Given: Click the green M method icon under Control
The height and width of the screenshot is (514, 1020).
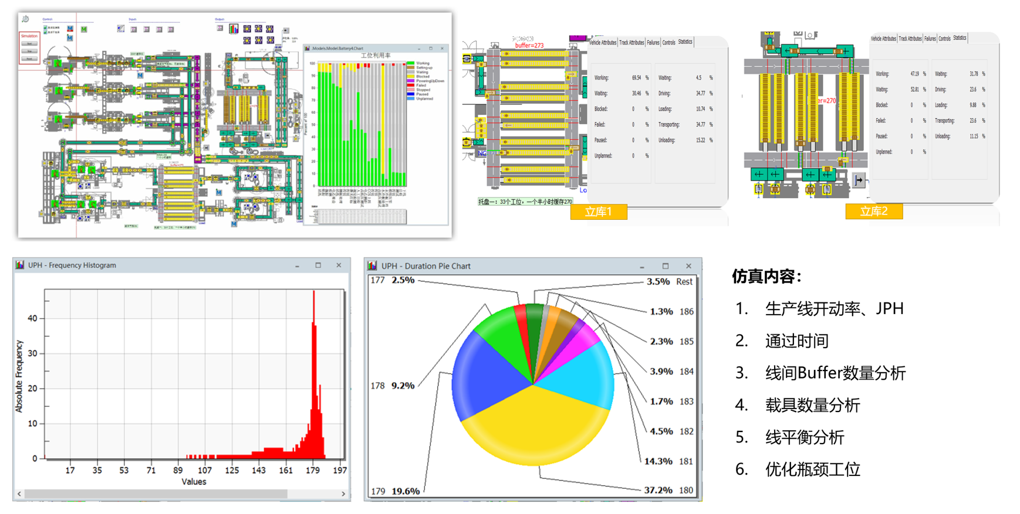Looking at the screenshot, I should (84, 29).
